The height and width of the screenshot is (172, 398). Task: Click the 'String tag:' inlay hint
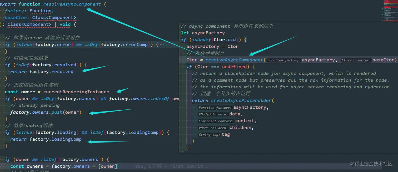pos(209,135)
